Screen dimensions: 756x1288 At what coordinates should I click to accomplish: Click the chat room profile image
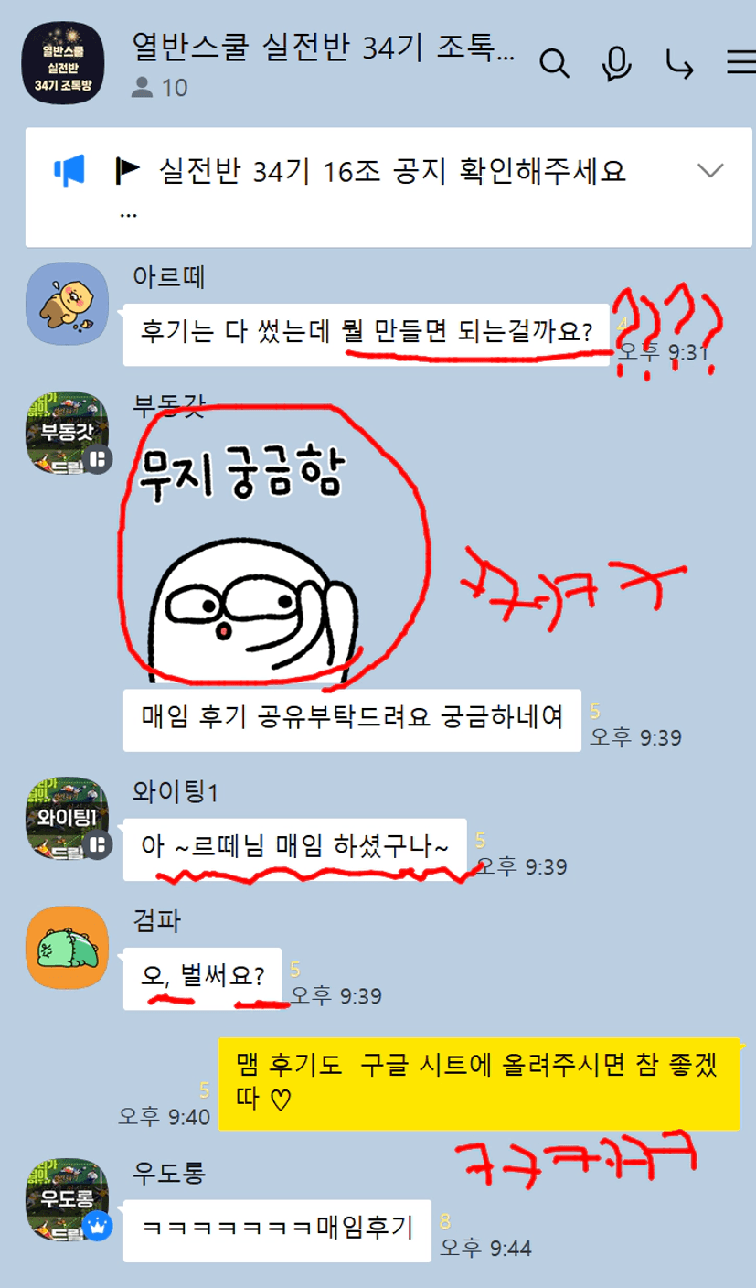click(62, 63)
